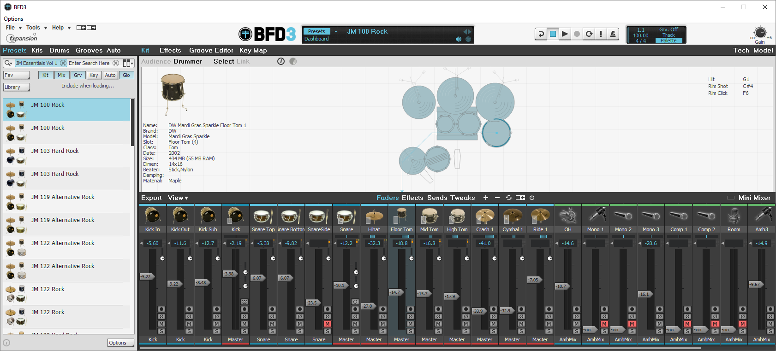Click the Palette button in the display
Screen dimensions: 776x351
click(669, 41)
